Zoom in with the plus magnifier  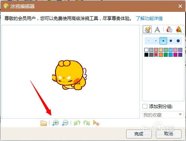tap(55, 123)
